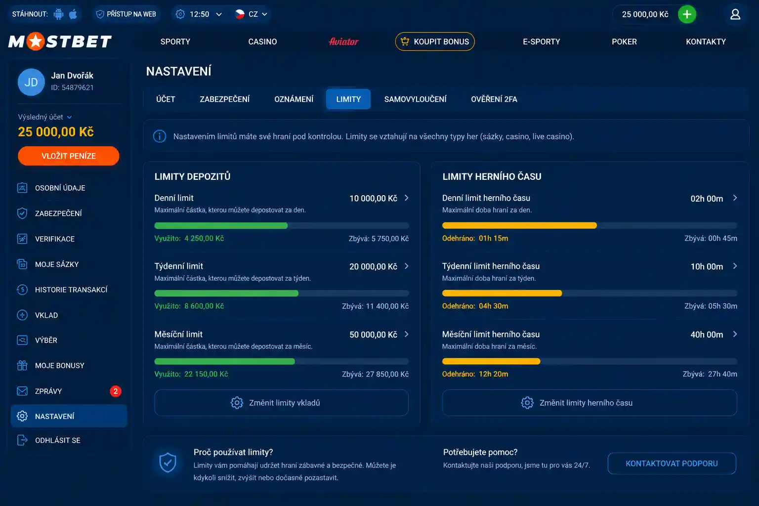Open Výběr in the sidebar
This screenshot has height=506, width=759.
[x=69, y=340]
